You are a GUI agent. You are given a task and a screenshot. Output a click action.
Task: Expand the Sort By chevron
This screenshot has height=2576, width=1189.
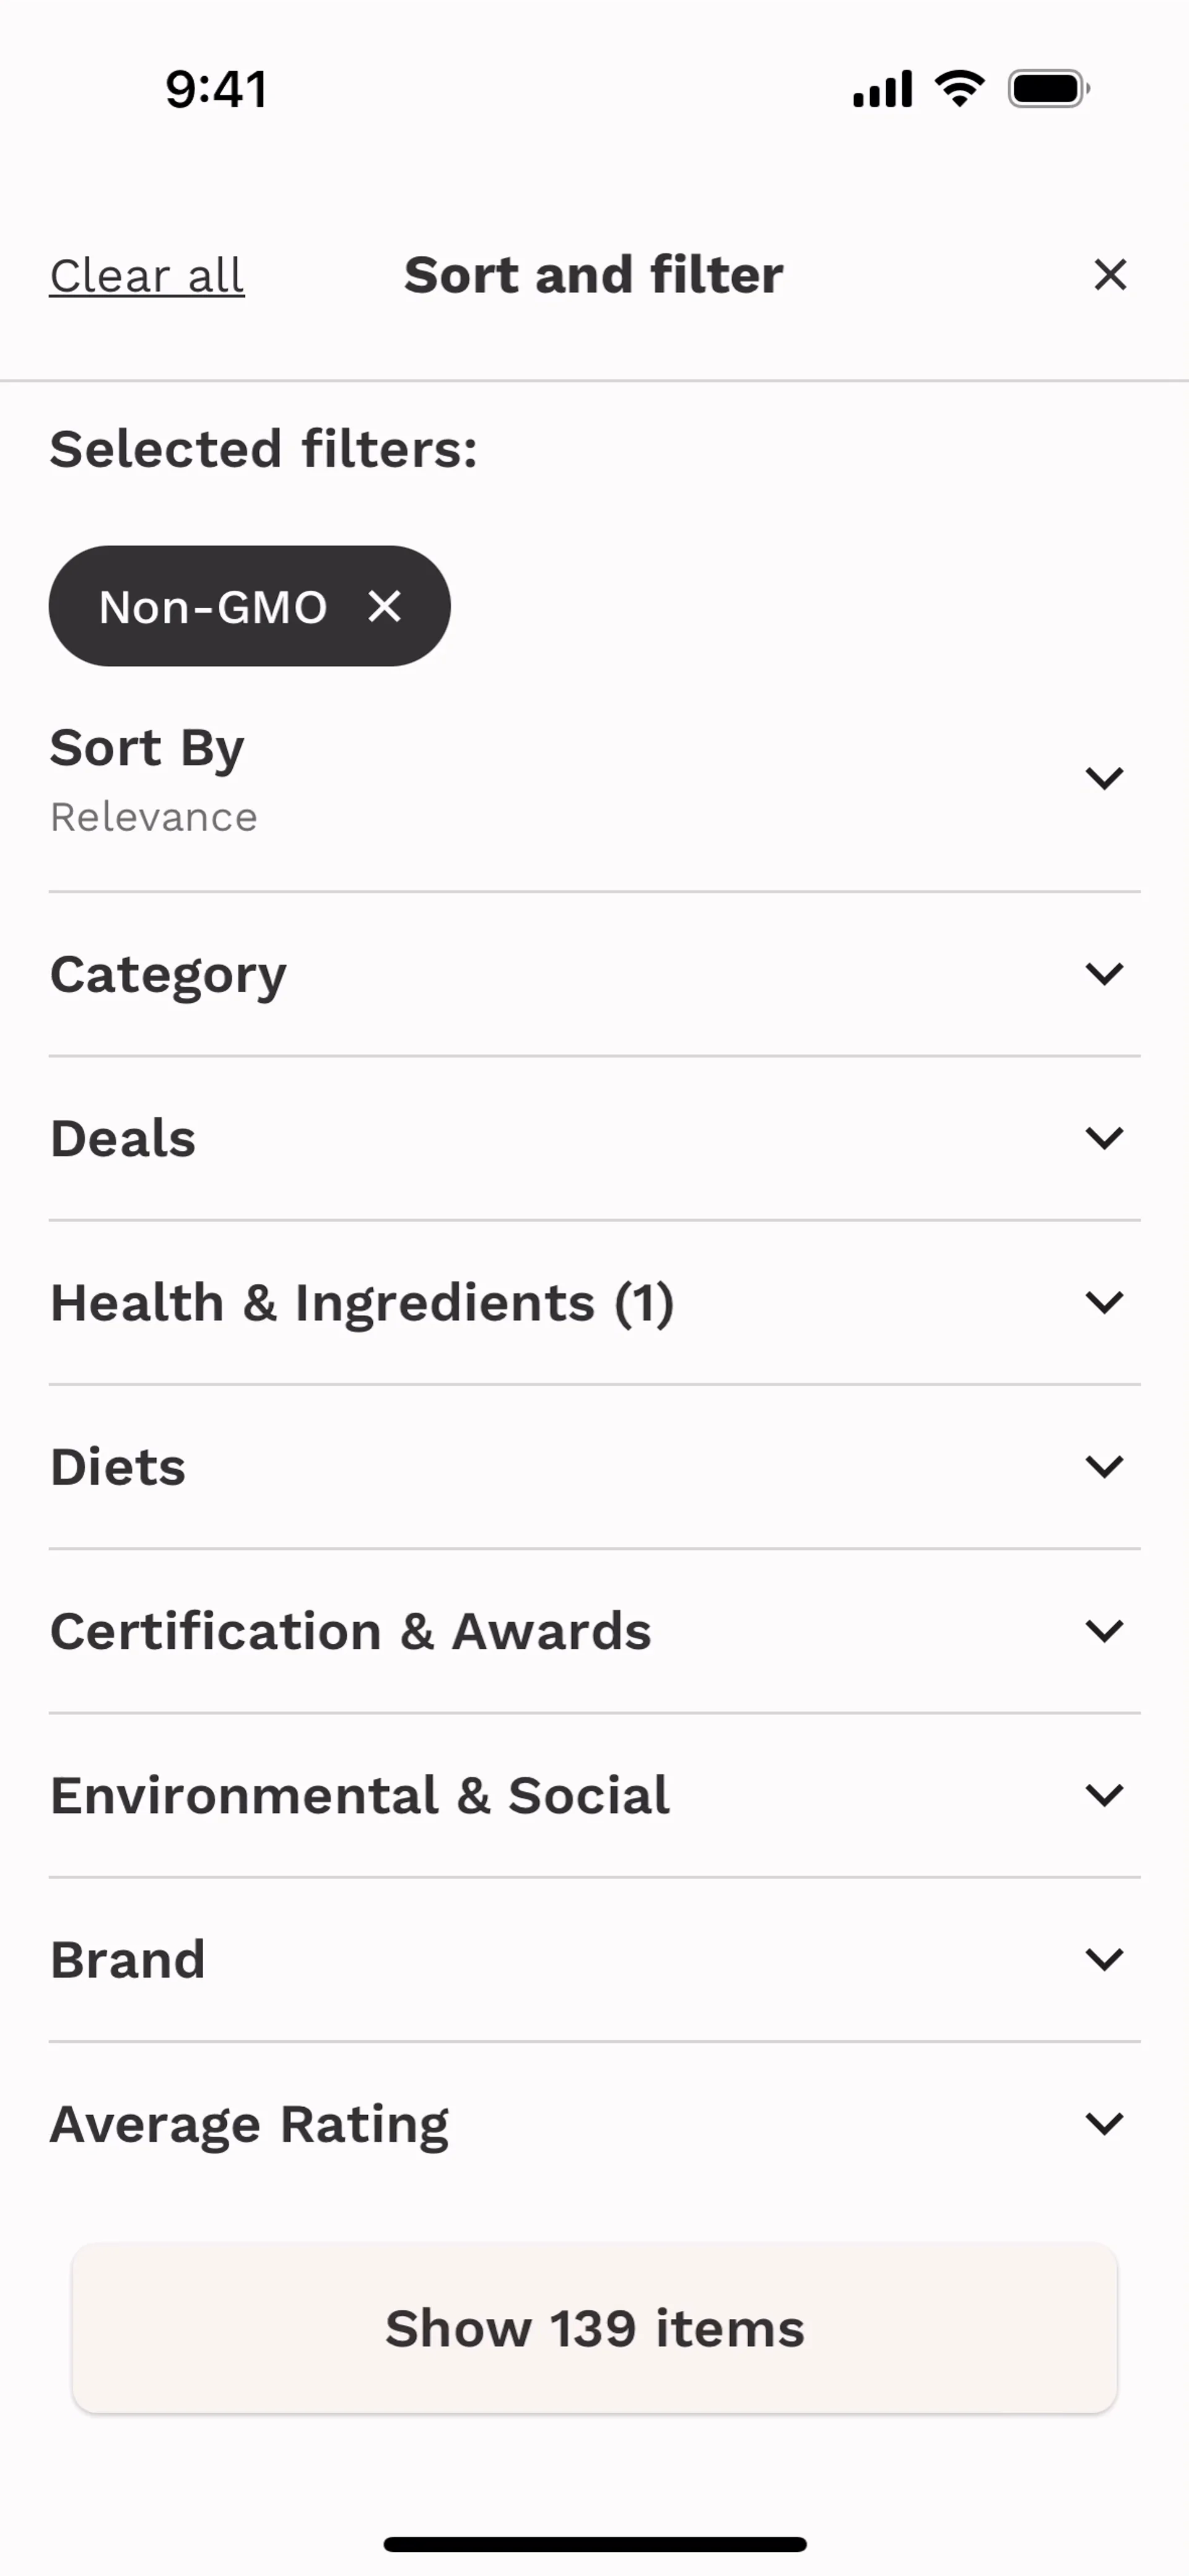pos(1104,778)
